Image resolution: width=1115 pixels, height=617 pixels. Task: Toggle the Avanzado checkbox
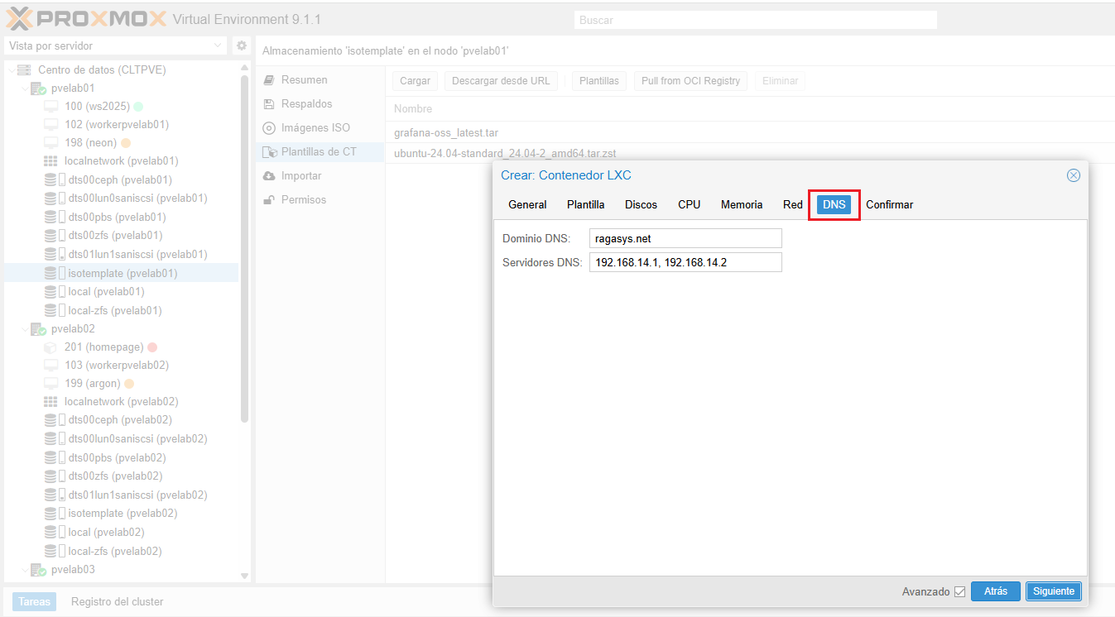[960, 591]
